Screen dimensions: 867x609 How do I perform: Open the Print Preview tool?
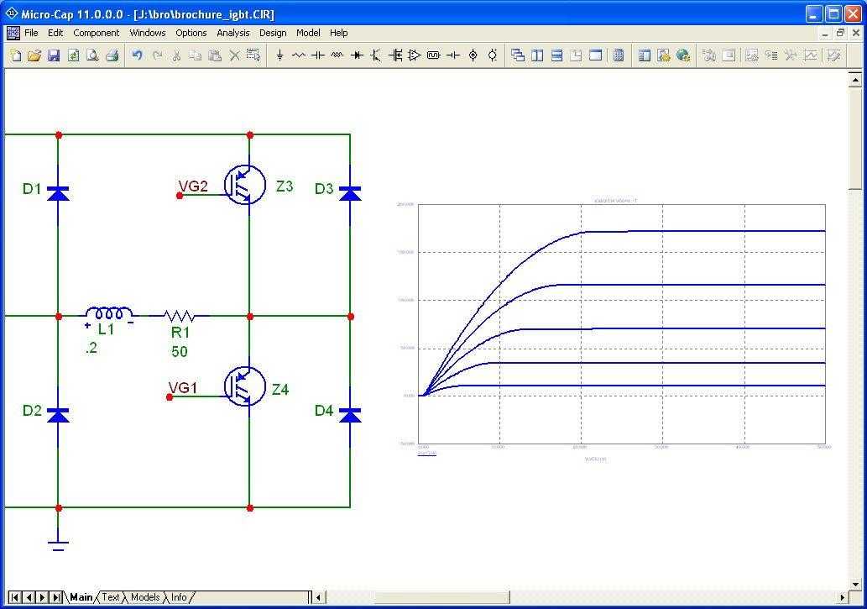point(91,55)
